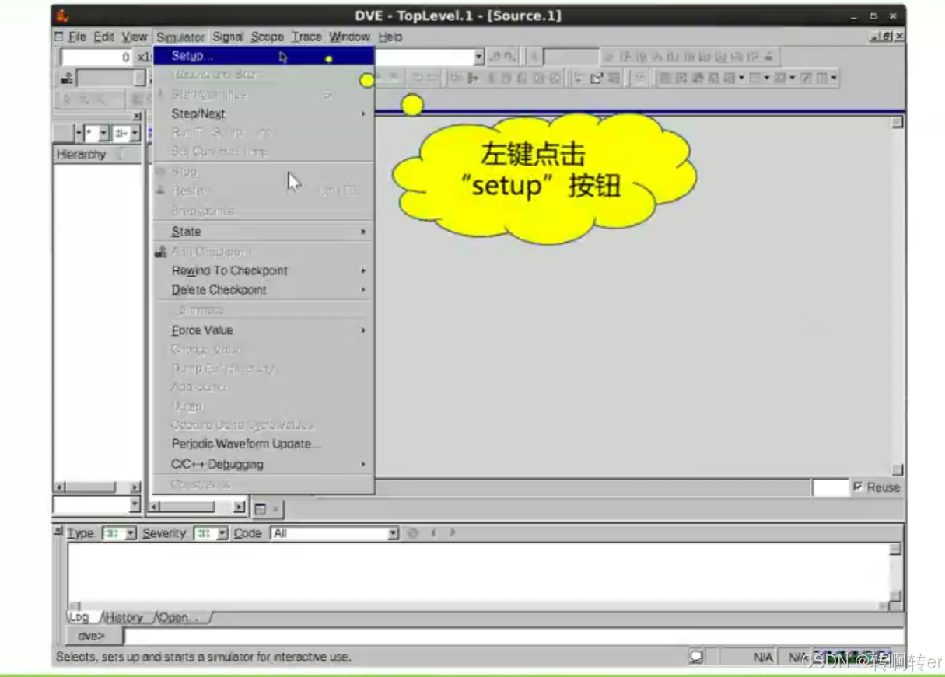This screenshot has width=945, height=677.
Task: Open the Signal menu
Action: point(226,37)
